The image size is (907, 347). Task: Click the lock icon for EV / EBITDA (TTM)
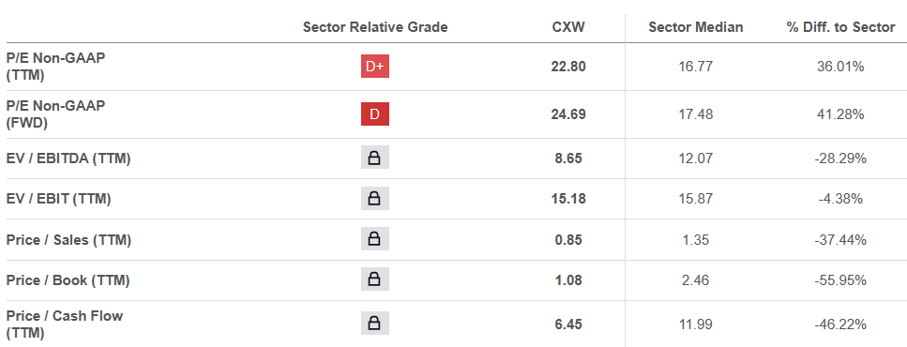pyautogui.click(x=375, y=158)
